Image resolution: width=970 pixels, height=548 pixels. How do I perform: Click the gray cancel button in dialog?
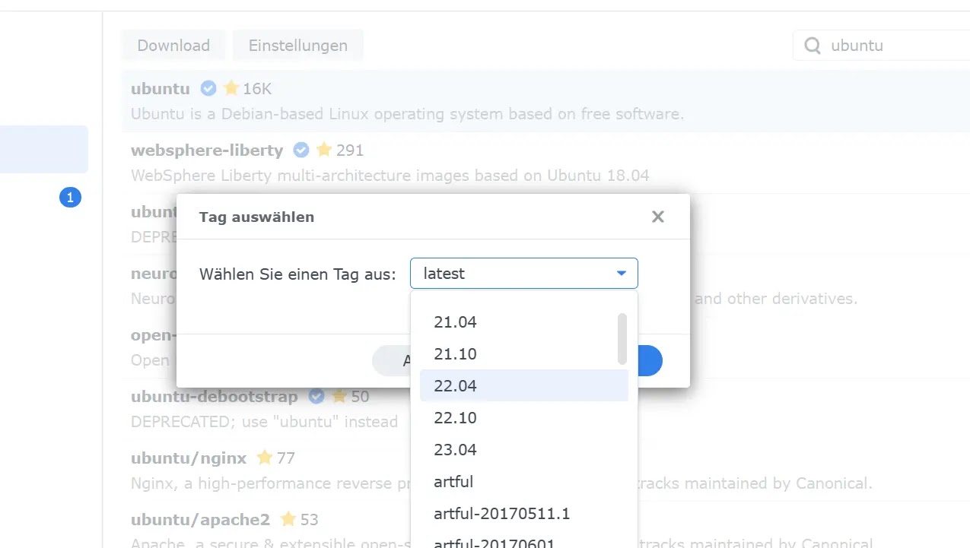(393, 361)
